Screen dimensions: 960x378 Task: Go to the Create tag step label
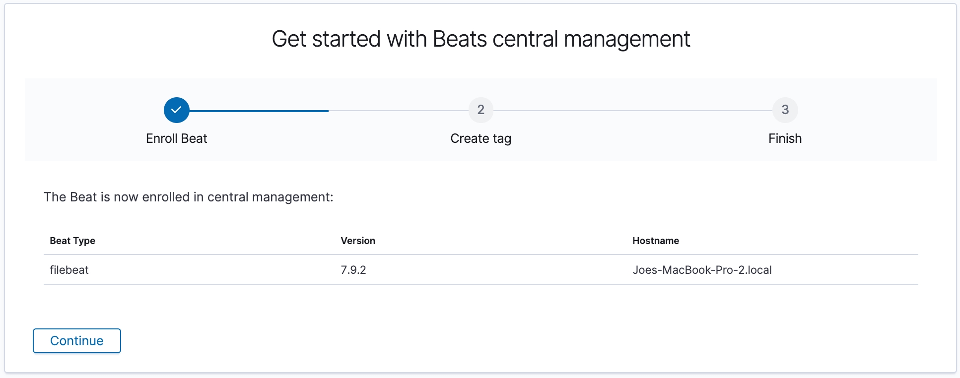coord(480,138)
